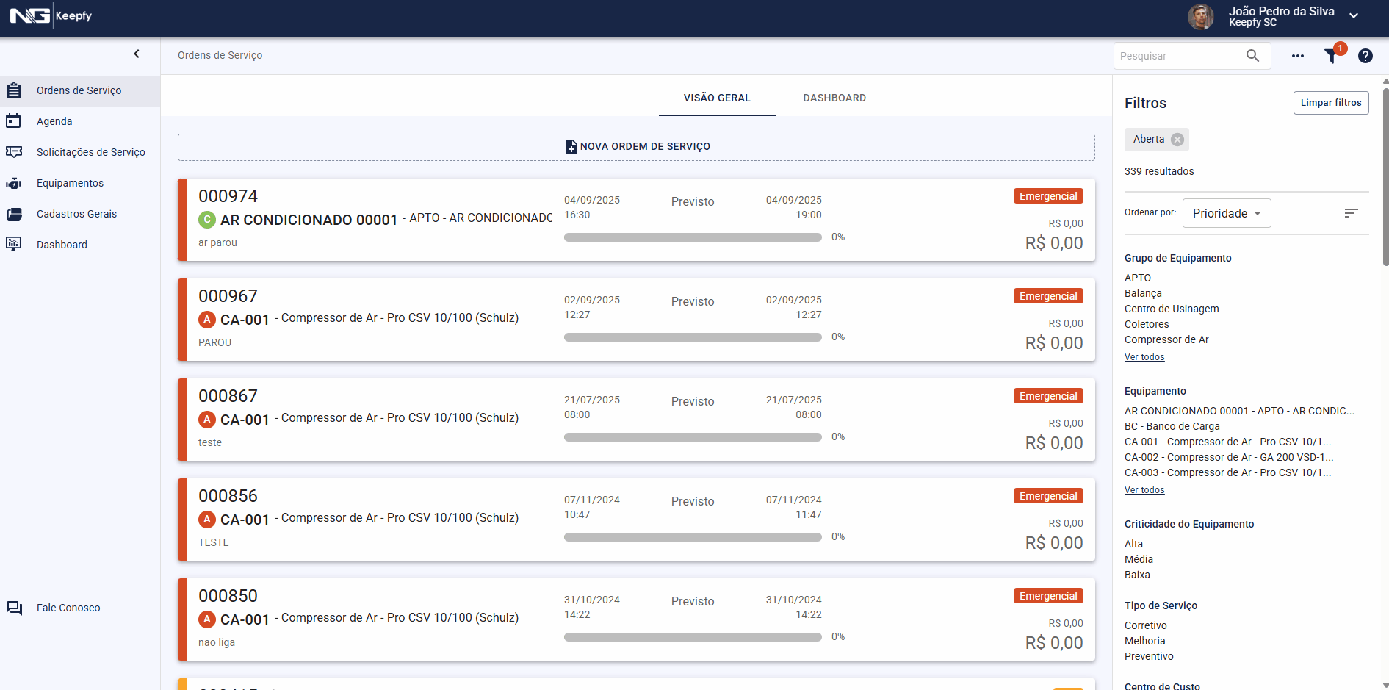Click the Pesquisar search field

point(1177,56)
